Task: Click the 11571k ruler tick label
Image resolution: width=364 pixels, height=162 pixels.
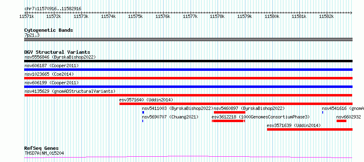Action: click(x=27, y=16)
